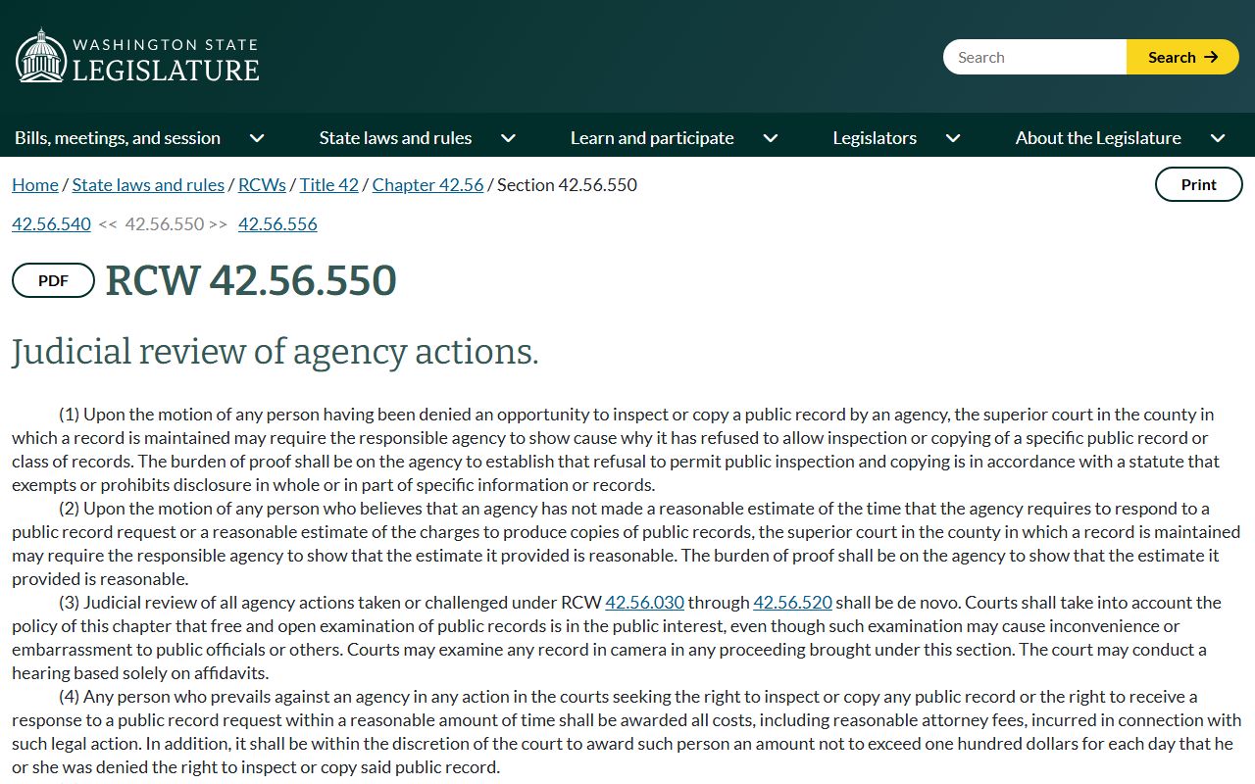
Task: Click the Search button with arrow
Action: tap(1182, 57)
